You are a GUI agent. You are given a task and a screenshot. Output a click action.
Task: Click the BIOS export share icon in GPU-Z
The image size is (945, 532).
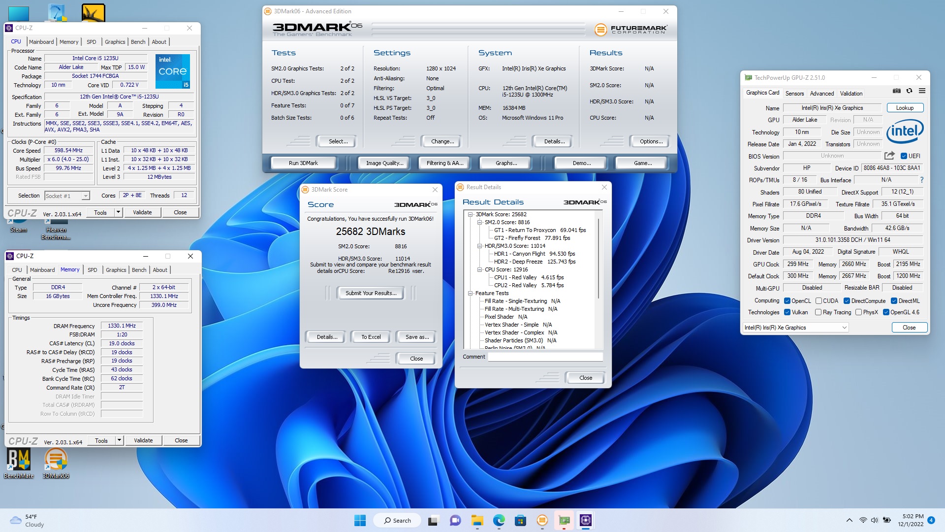(889, 156)
